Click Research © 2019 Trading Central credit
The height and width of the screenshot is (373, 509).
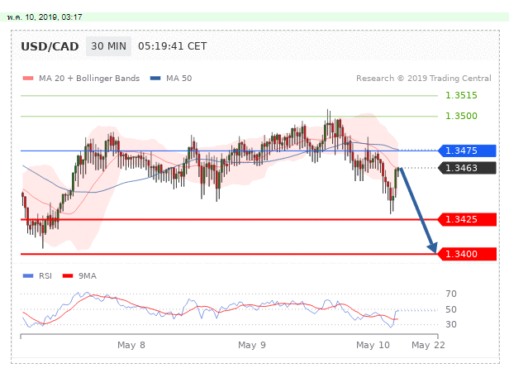click(424, 79)
